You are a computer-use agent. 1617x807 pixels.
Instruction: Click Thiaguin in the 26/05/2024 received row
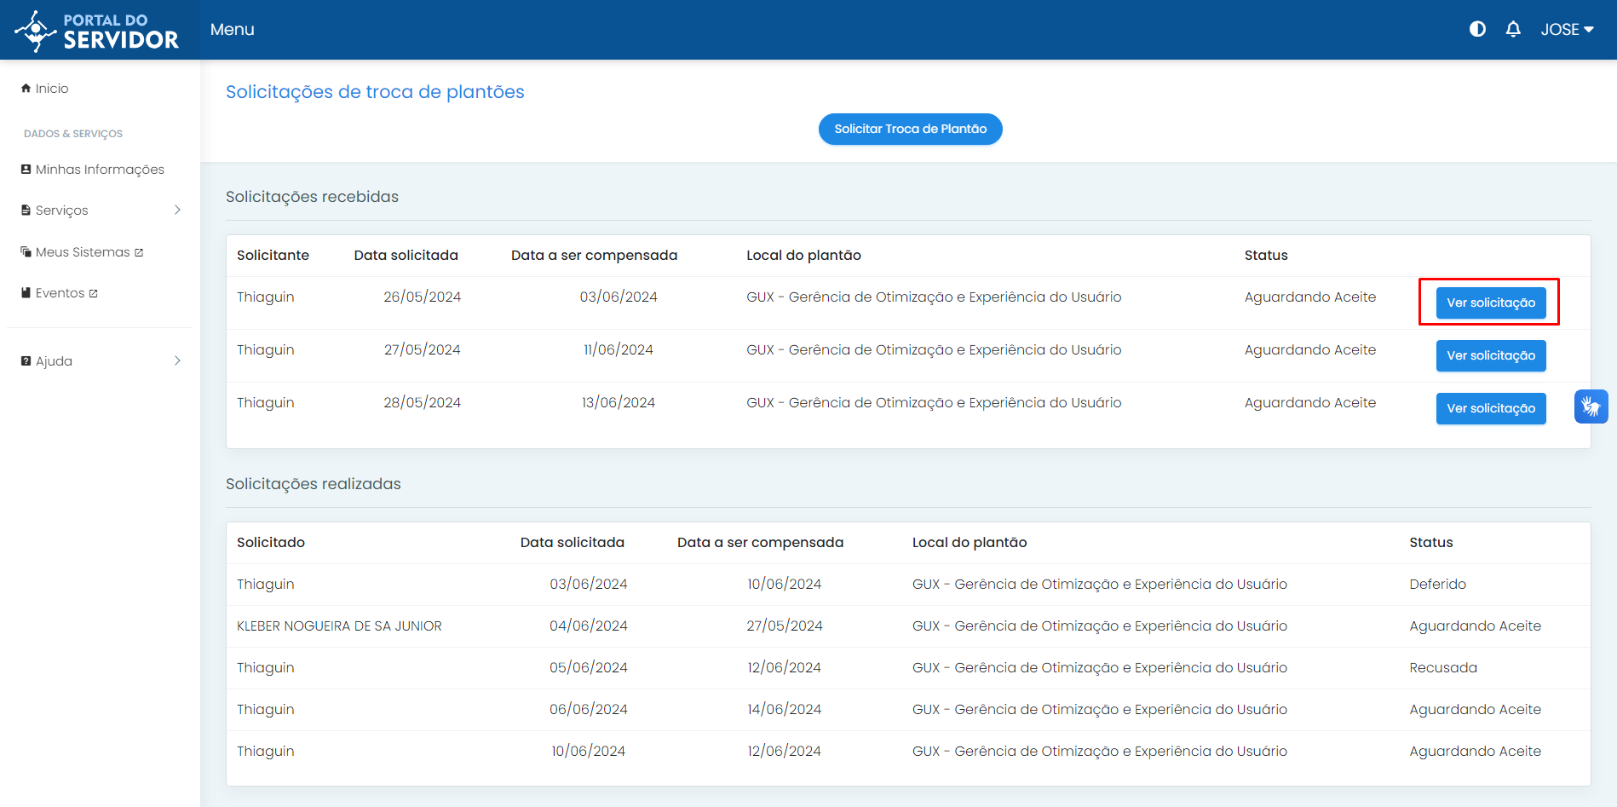coord(266,297)
